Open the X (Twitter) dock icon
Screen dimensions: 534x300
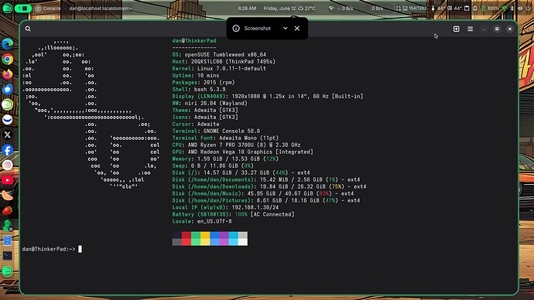[8, 135]
